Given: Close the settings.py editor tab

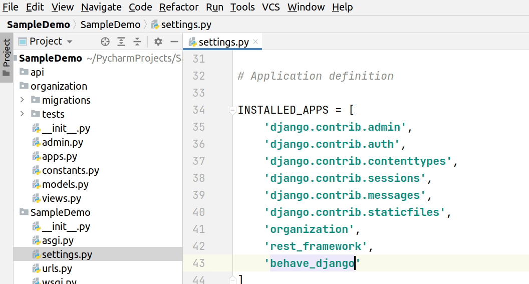Looking at the screenshot, I should coord(256,42).
